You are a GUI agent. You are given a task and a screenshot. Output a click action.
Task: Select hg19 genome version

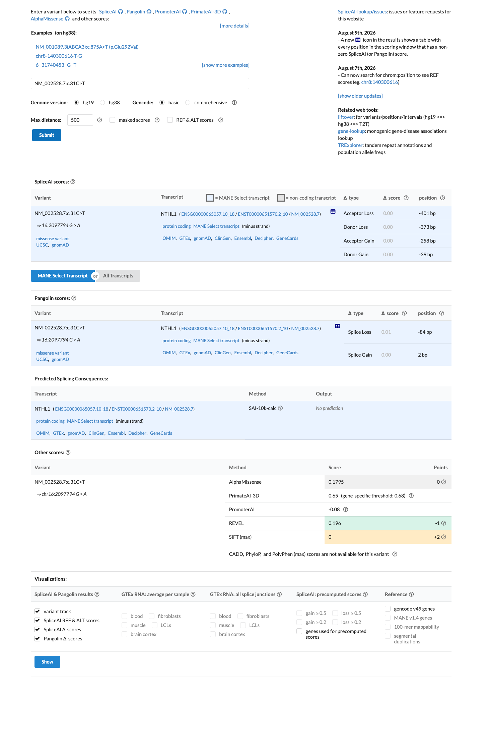click(x=76, y=103)
